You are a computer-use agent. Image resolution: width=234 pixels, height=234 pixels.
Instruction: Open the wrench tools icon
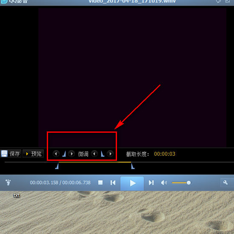[x=225, y=183]
